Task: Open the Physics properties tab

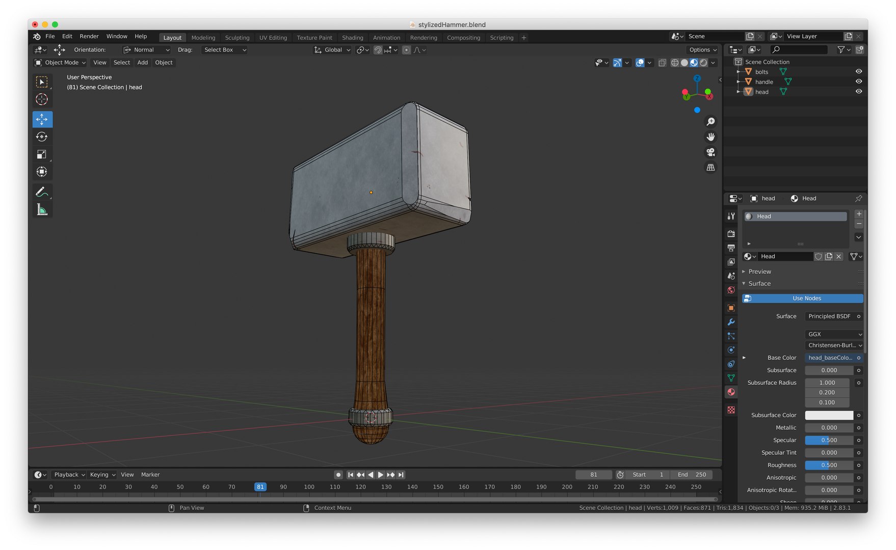Action: (731, 350)
